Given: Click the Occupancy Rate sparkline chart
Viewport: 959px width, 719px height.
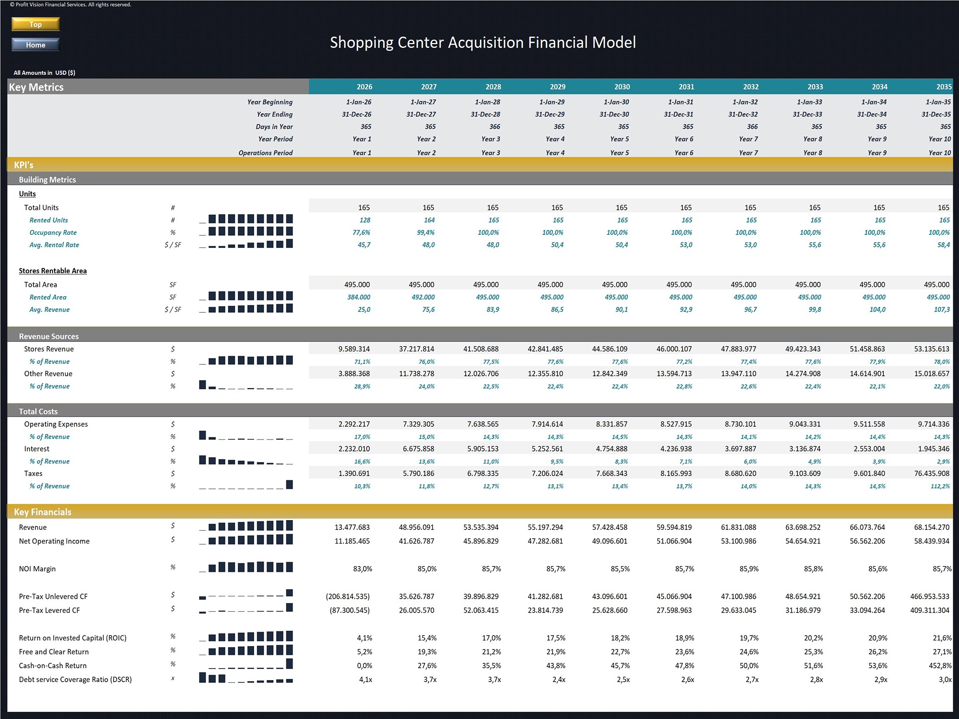Looking at the screenshot, I should click(246, 232).
